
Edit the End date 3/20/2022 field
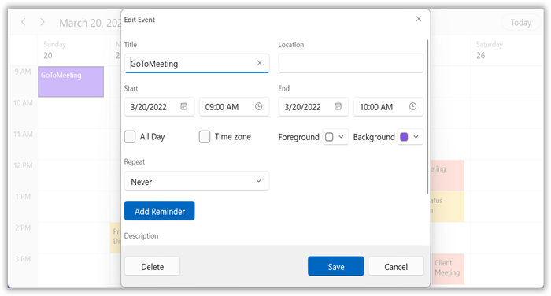313,106
